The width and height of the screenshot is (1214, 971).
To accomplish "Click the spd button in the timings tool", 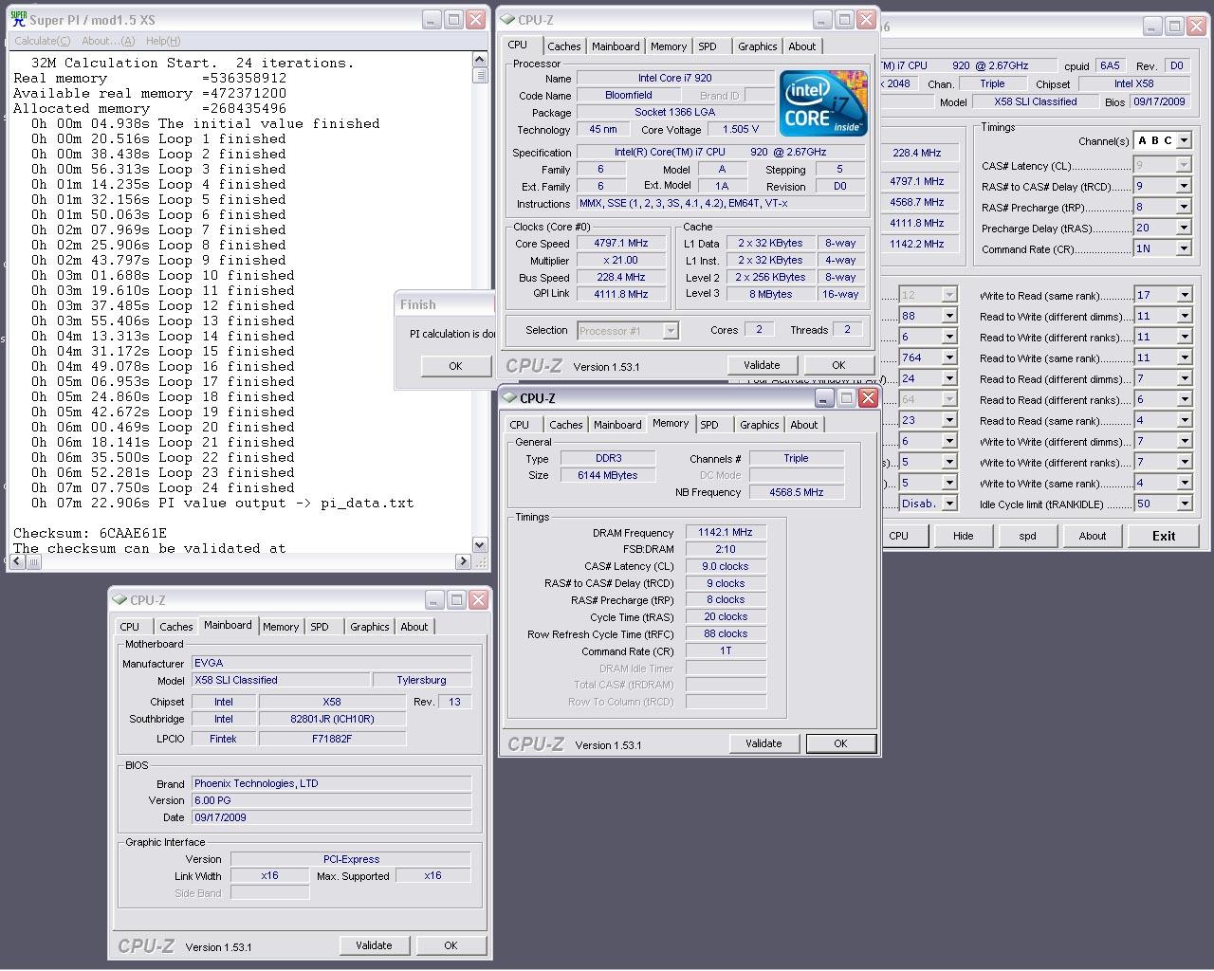I will click(x=1027, y=536).
